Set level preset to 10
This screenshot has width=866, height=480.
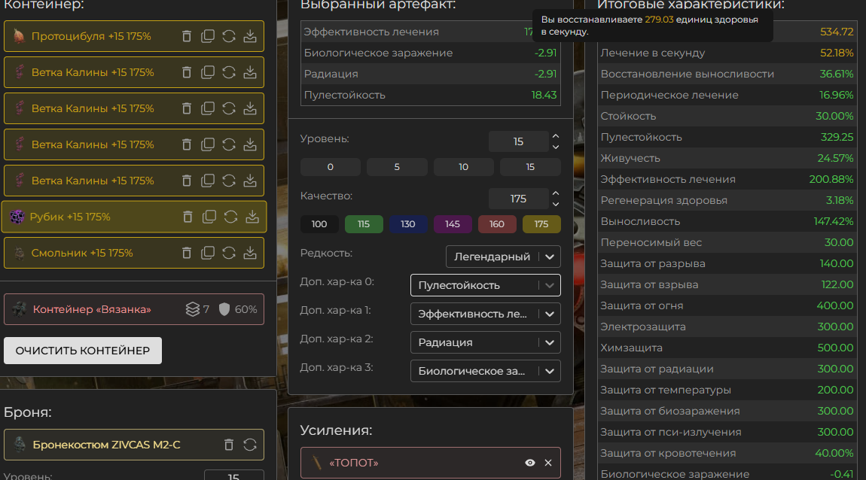click(463, 167)
